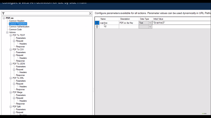
Task: Click inside the filter text box
Action: point(47,14)
